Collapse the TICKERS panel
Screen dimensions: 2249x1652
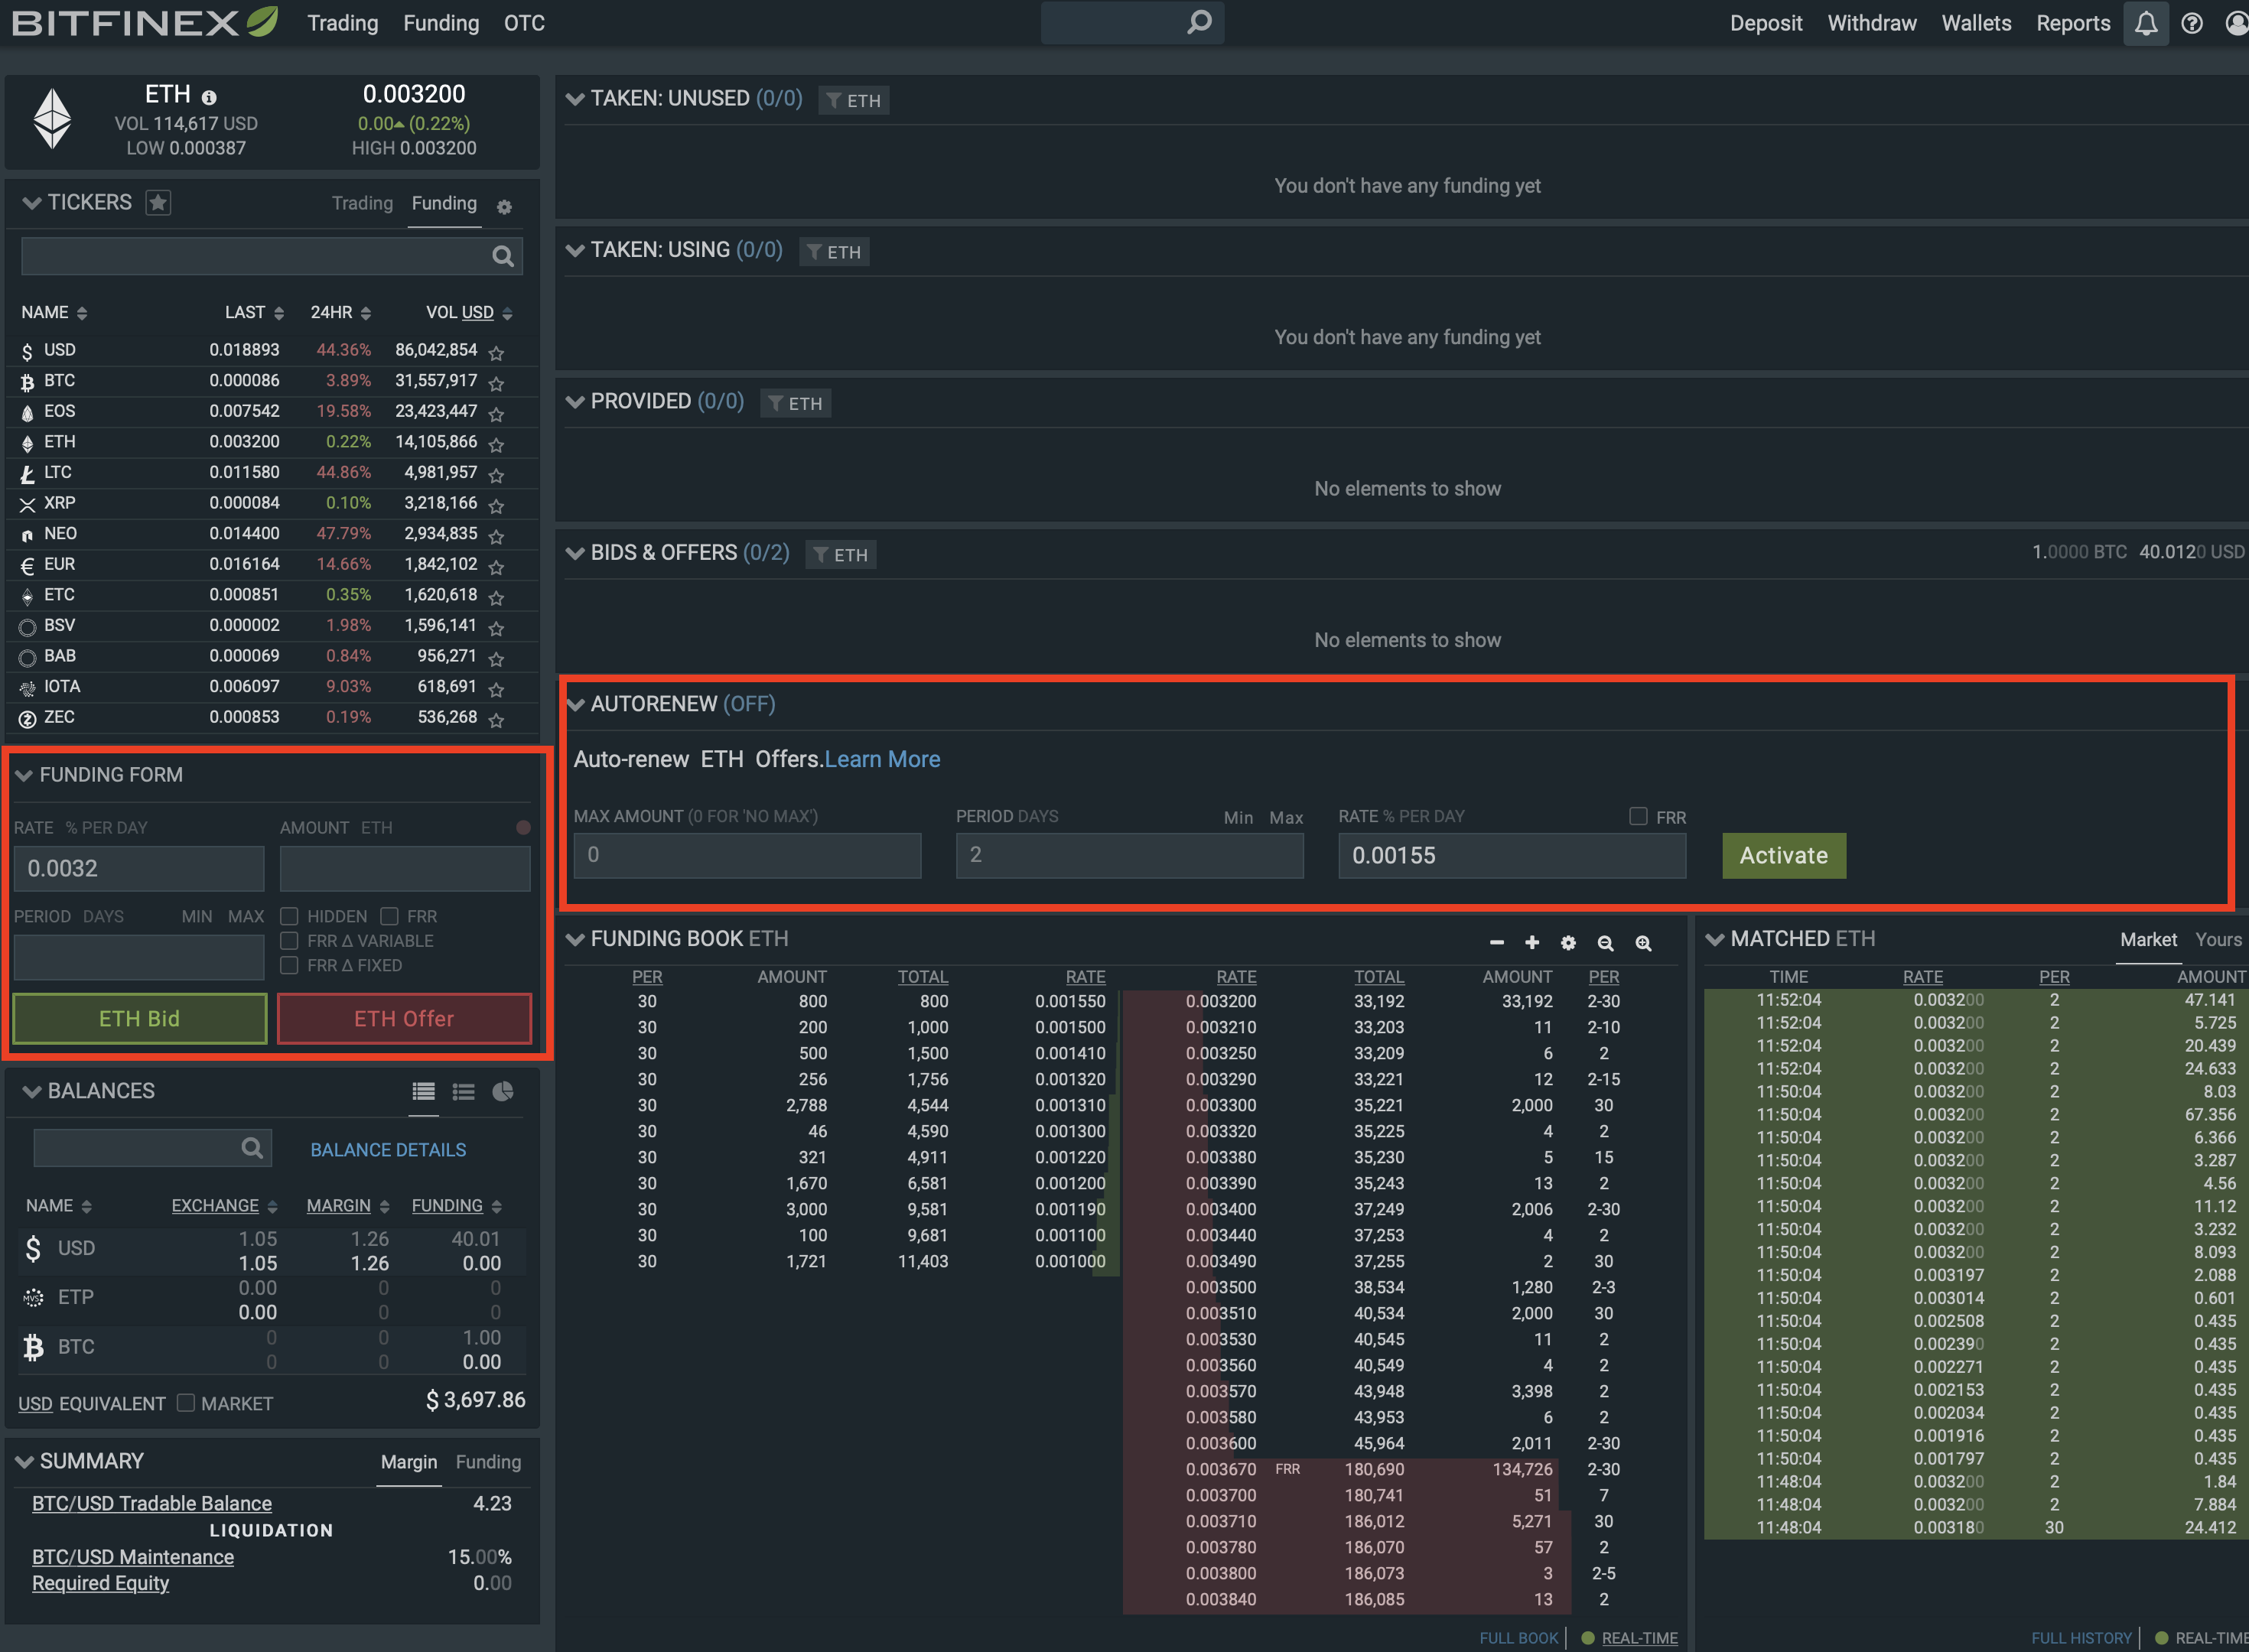click(32, 203)
